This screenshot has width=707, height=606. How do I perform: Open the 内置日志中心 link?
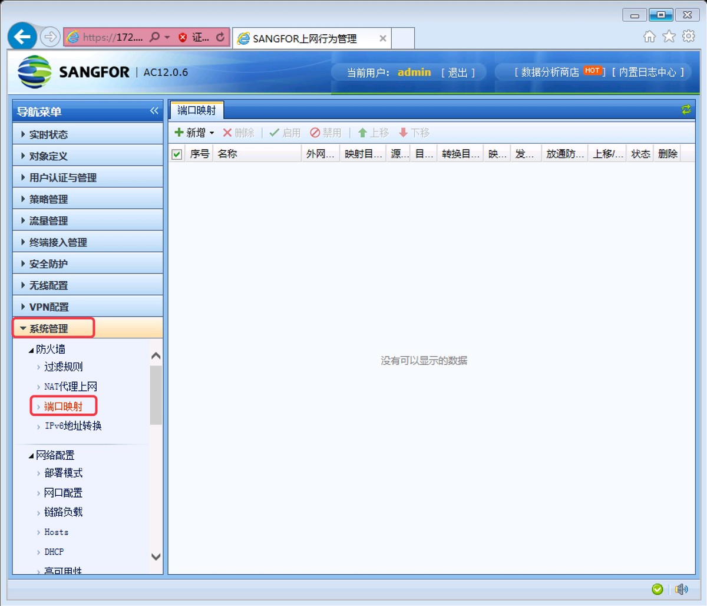[x=648, y=72]
